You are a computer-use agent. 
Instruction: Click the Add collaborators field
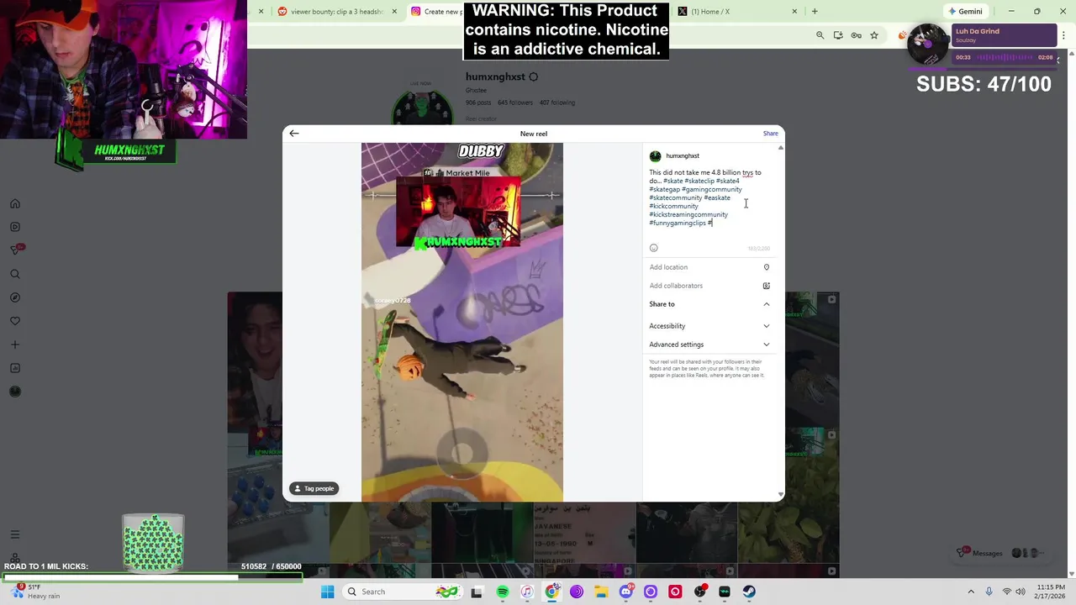pos(709,286)
